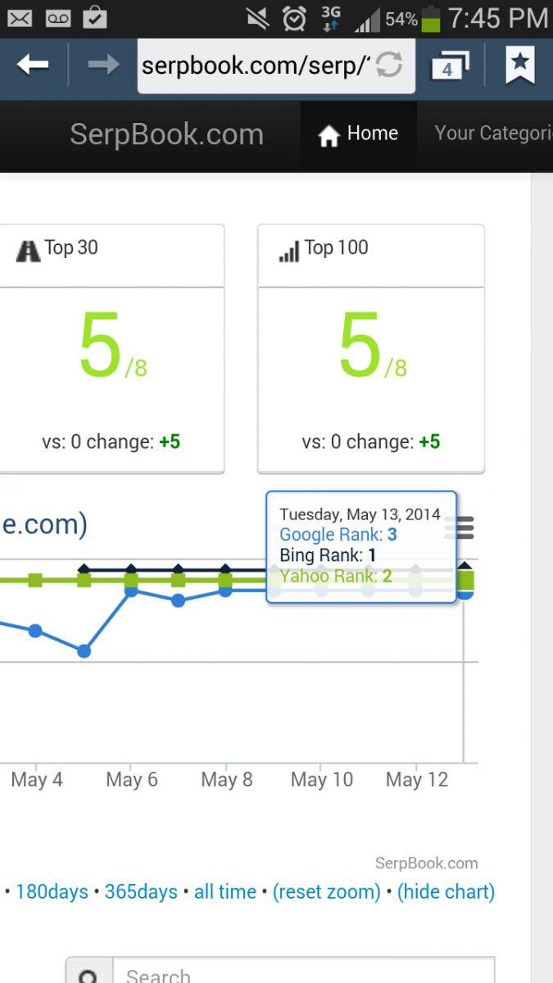This screenshot has height=983, width=553.
Task: Show the 180days chart range
Action: [52, 891]
